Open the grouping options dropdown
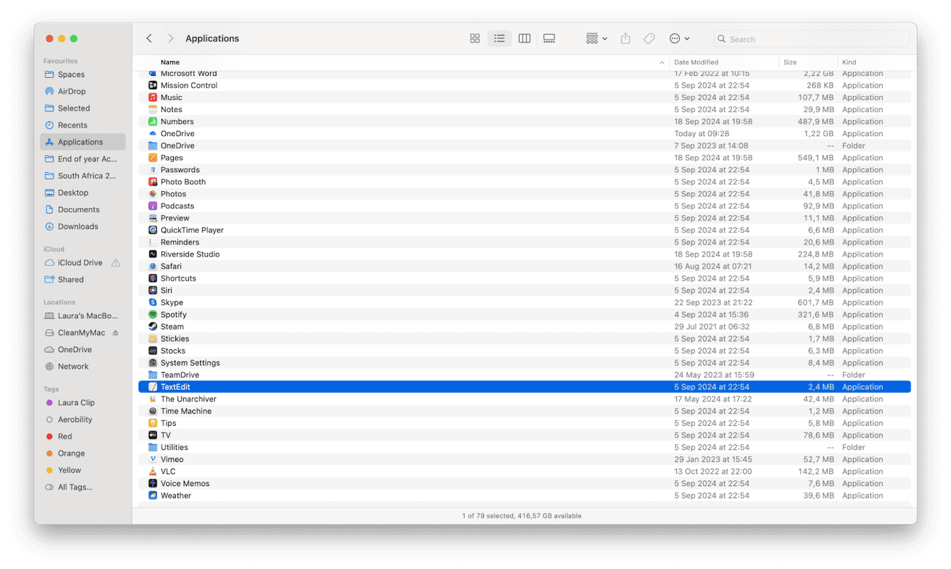This screenshot has height=569, width=951. 596,38
